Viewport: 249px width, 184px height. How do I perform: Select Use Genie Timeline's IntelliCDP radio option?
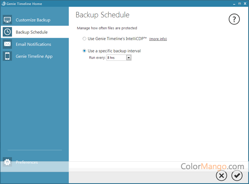click(x=85, y=39)
